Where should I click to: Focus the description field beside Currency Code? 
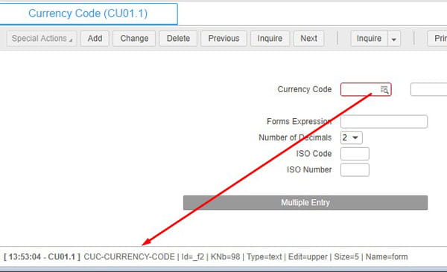[x=429, y=89]
